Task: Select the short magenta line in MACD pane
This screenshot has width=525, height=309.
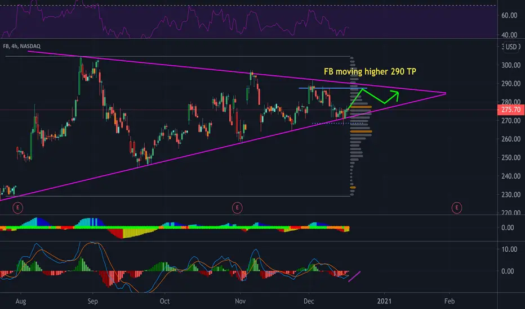Action: pos(354,276)
